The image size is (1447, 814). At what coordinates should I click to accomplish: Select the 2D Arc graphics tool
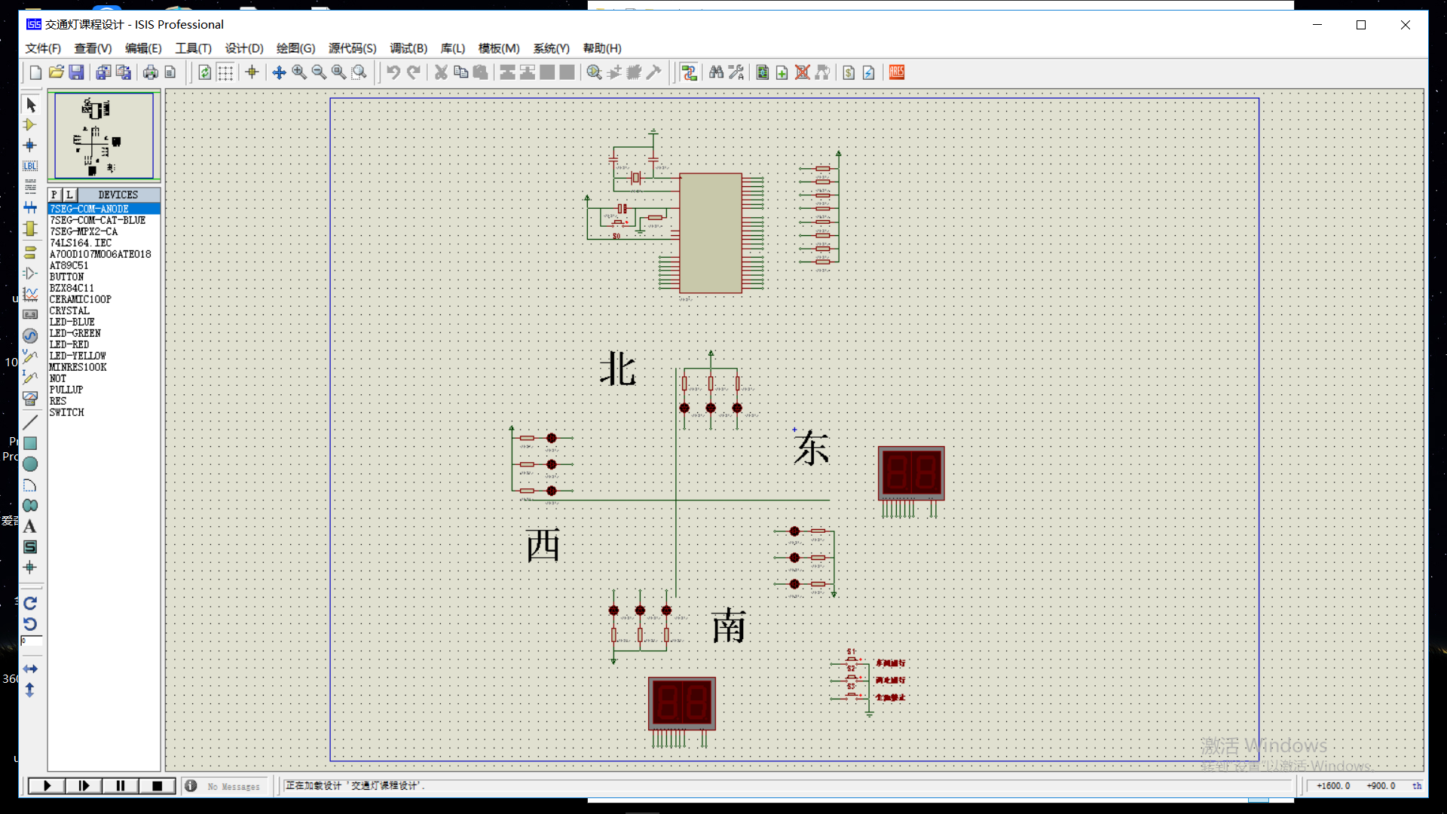click(x=30, y=485)
